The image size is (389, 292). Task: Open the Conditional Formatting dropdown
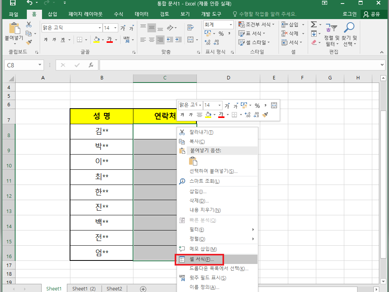coord(257,24)
